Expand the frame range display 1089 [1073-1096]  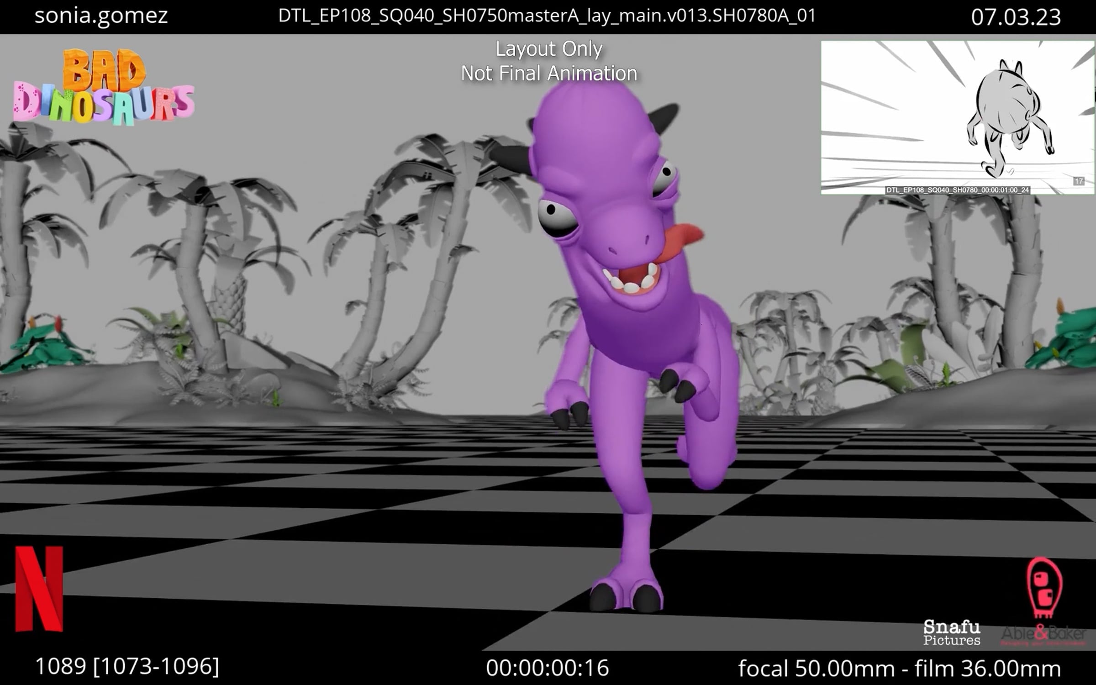128,668
